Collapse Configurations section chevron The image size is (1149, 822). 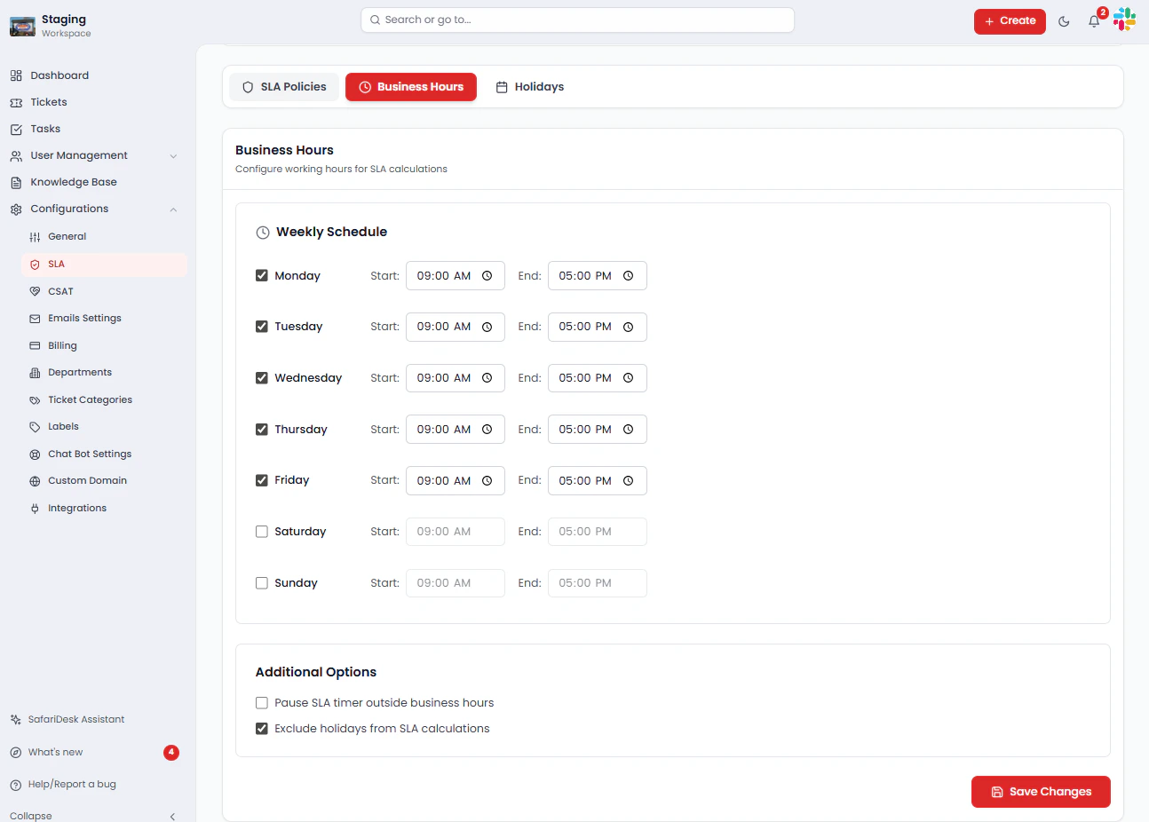173,209
